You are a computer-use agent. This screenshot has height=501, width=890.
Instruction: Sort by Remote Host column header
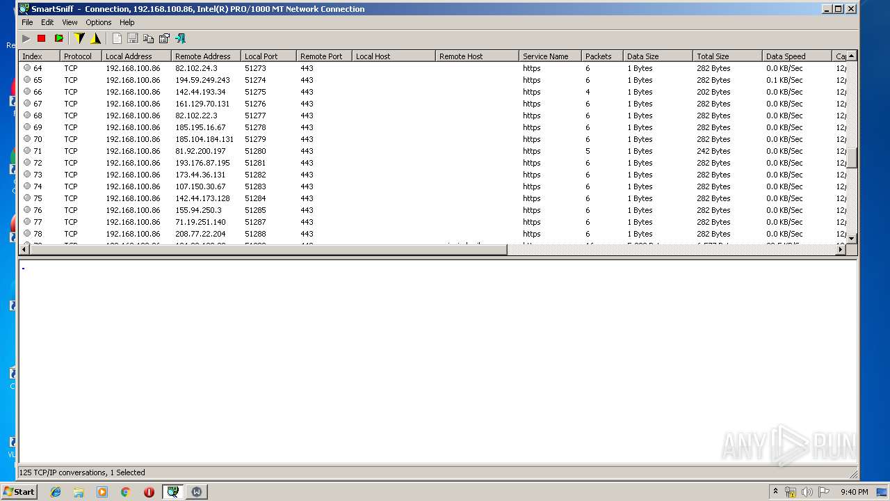[x=477, y=56]
